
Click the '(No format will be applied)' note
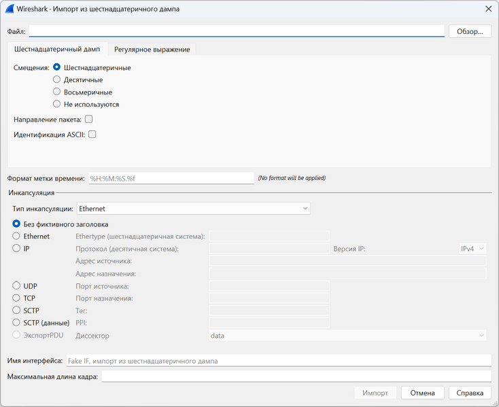point(292,178)
